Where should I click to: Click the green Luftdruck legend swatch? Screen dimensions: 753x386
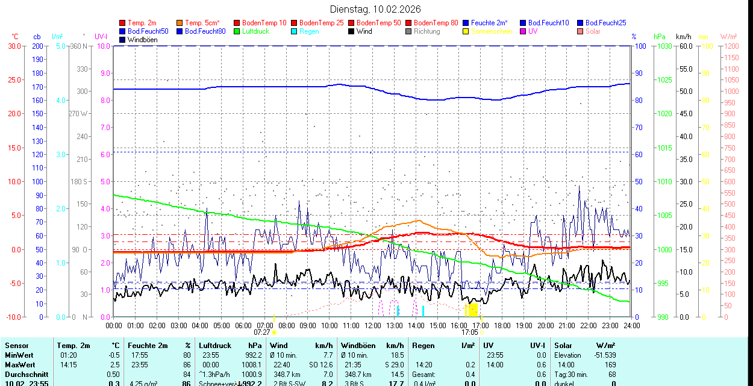[x=237, y=31]
